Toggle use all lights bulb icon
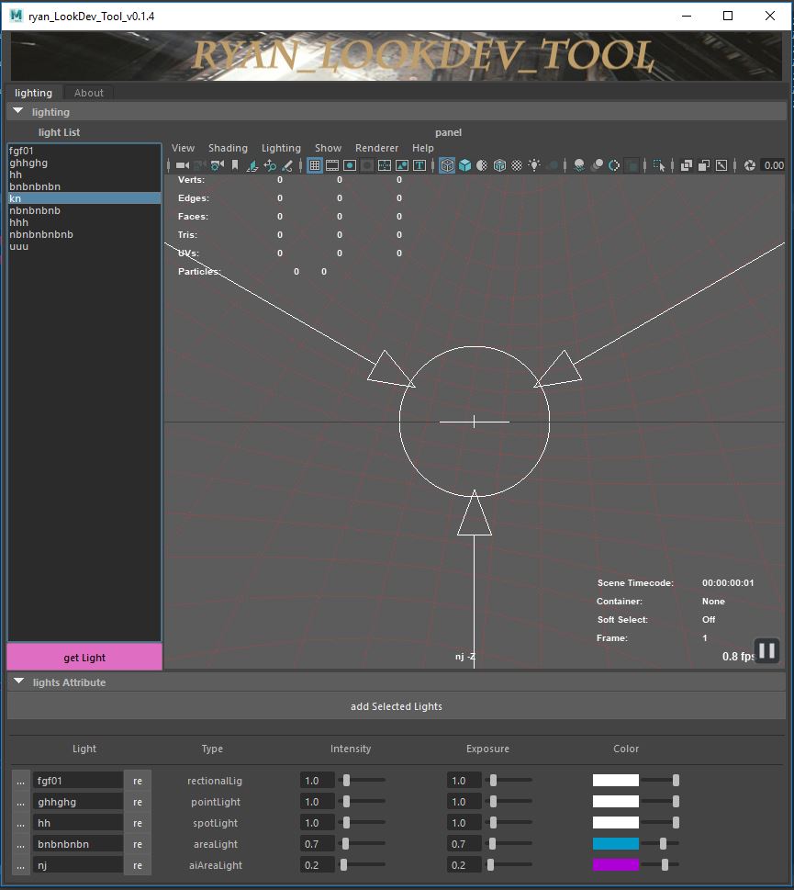This screenshot has height=890, width=794. click(x=534, y=165)
